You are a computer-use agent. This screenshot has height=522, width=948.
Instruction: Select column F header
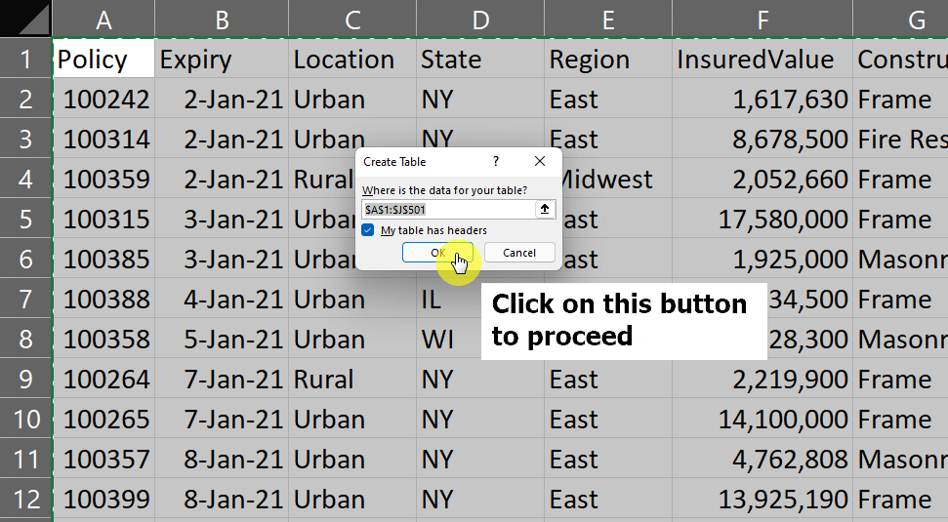[x=763, y=19]
